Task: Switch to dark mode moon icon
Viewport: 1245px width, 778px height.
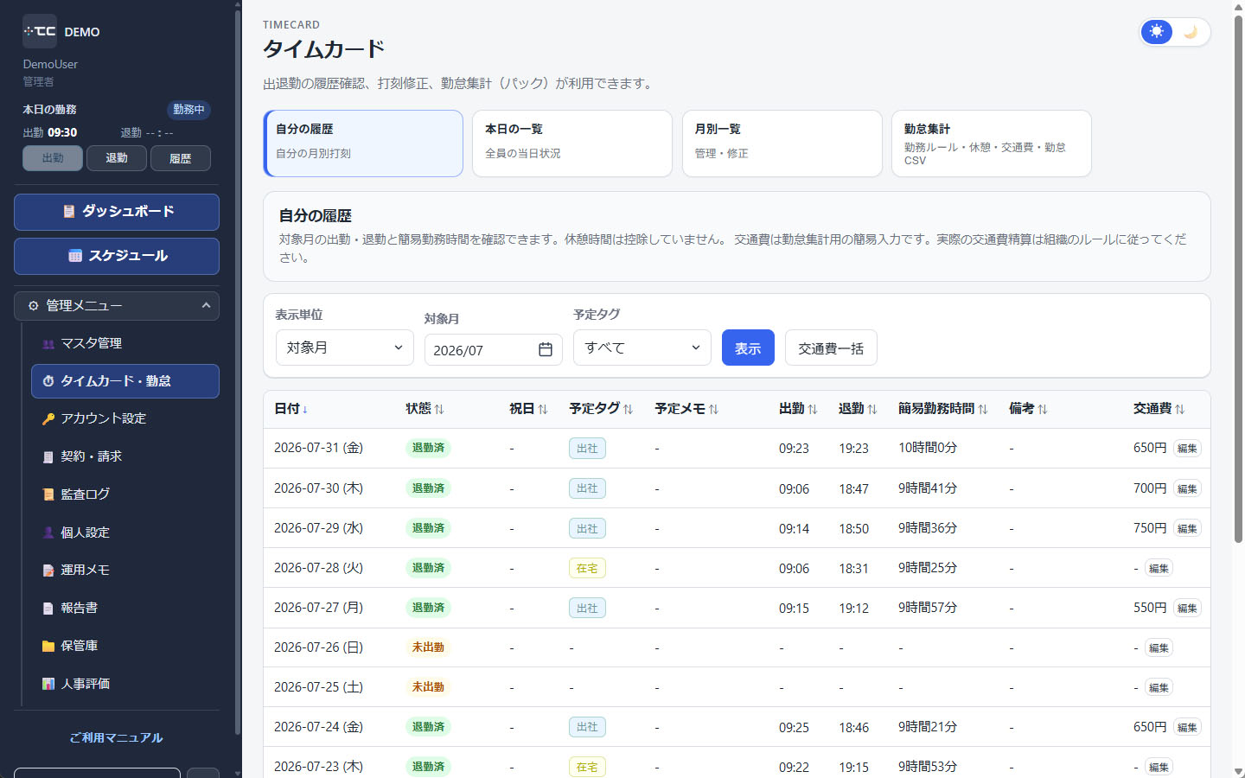Action: point(1191,32)
